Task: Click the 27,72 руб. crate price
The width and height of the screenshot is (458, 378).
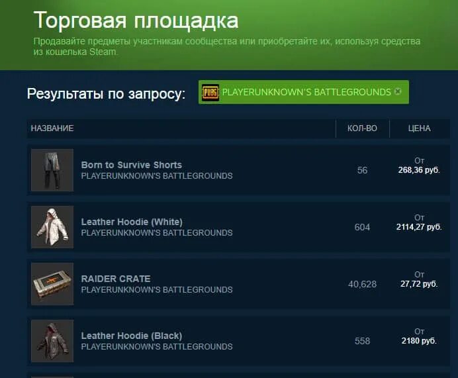Action: 419,284
